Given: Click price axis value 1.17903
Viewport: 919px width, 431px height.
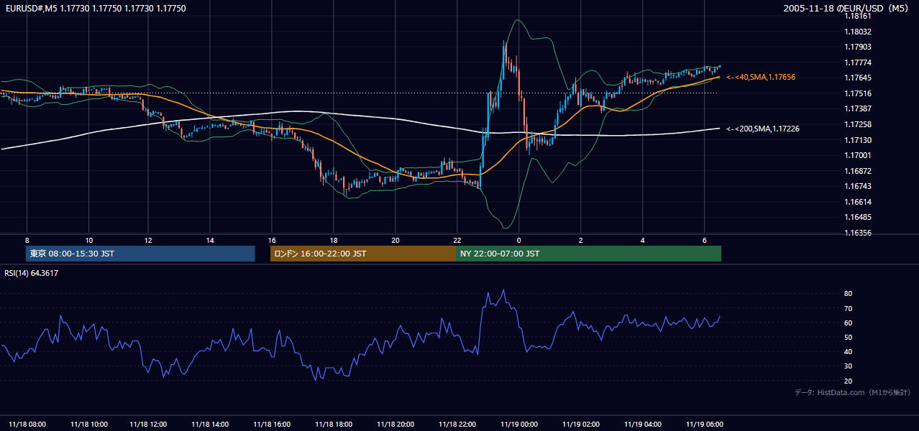Looking at the screenshot, I should 857,47.
